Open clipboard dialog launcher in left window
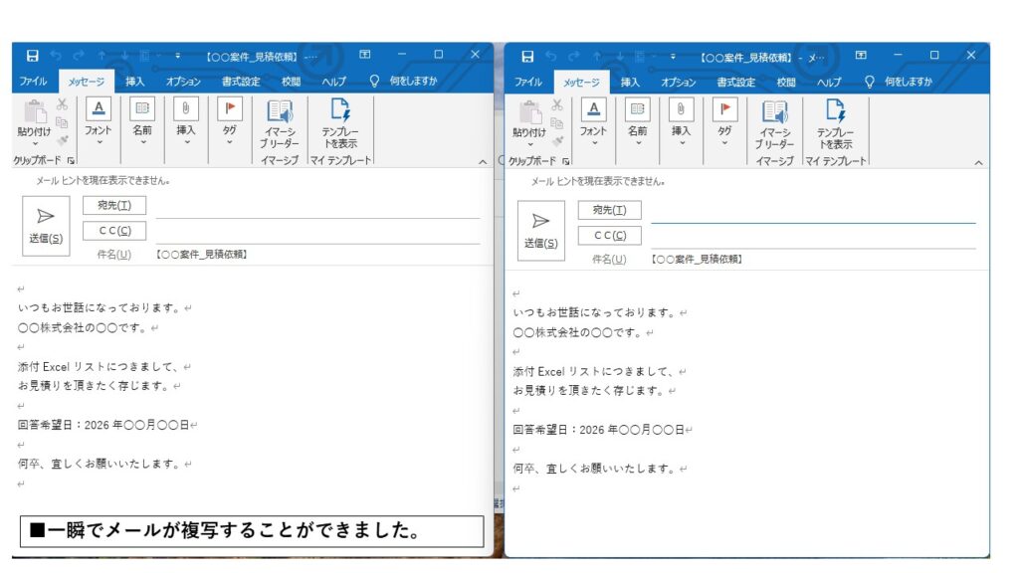 [x=71, y=160]
